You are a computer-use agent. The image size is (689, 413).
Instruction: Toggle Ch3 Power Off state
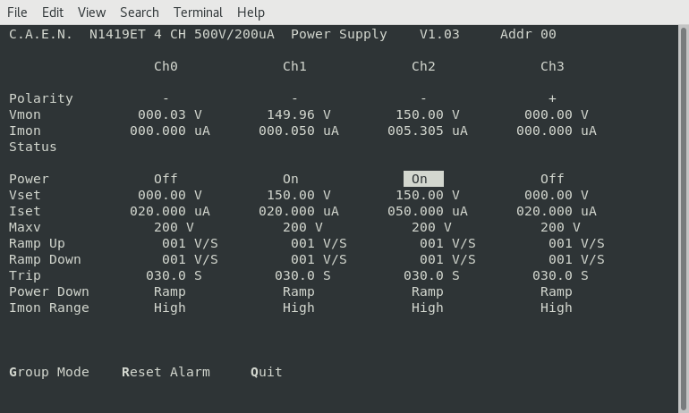552,179
